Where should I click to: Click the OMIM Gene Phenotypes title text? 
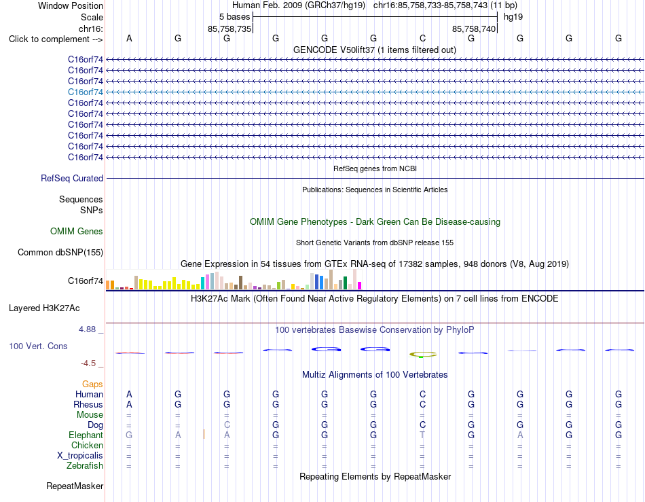(375, 222)
